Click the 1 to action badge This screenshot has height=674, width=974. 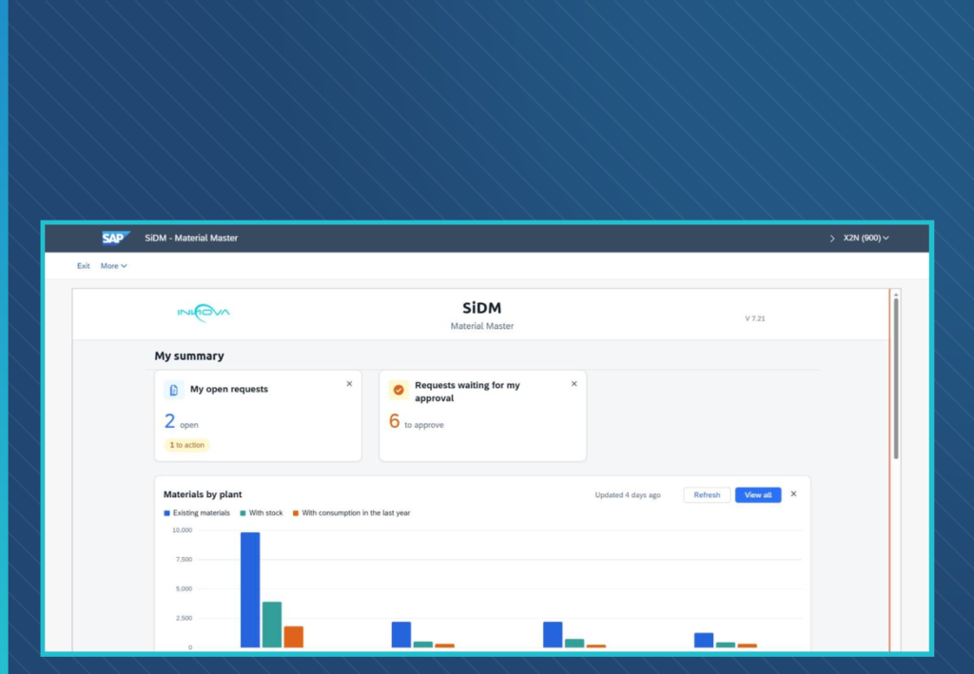[187, 445]
